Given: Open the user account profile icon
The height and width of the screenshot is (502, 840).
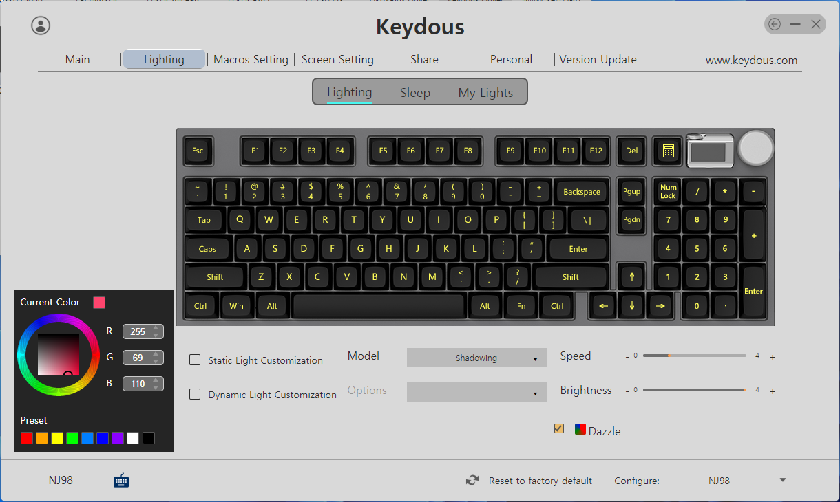Looking at the screenshot, I should tap(41, 25).
